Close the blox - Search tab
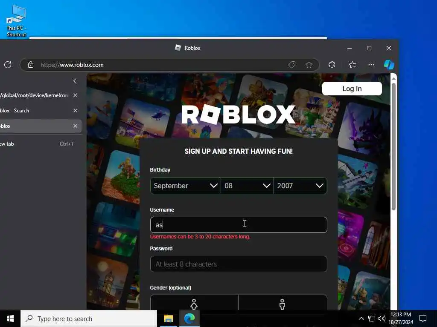The width and height of the screenshot is (437, 327). 75,110
